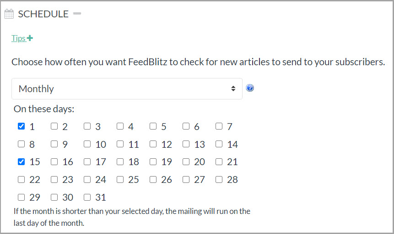Enable day 7 checkbox

(219, 126)
